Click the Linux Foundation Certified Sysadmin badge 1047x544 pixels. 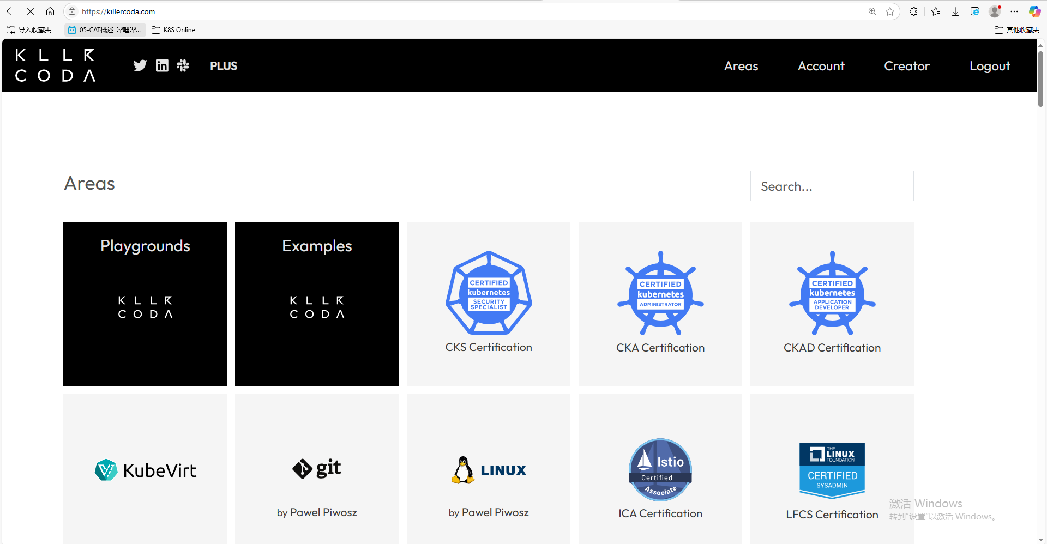pyautogui.click(x=832, y=470)
